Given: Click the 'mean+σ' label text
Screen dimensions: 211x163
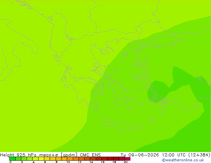Looking at the screenshot, I should (49, 155).
